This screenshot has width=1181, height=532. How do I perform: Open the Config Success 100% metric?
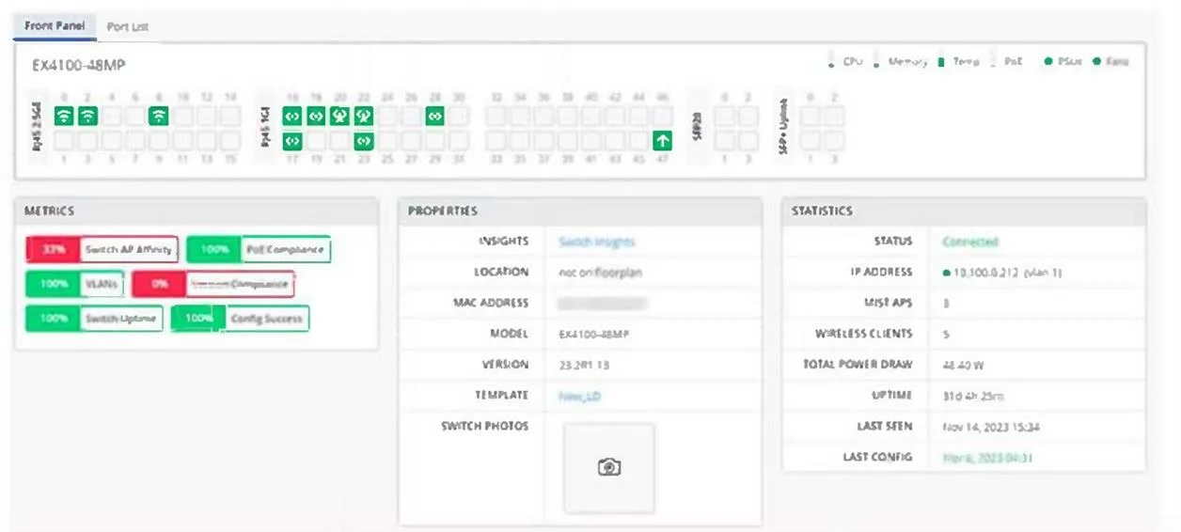240,319
